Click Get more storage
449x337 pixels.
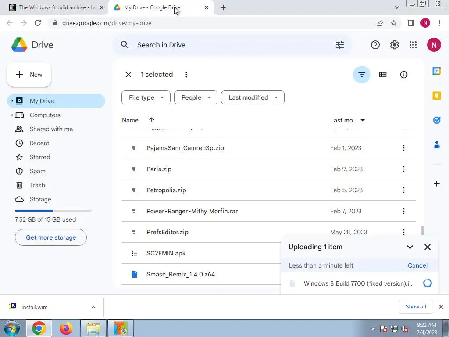click(51, 237)
